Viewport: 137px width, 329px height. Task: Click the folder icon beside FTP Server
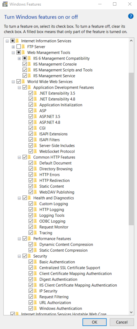[x=23, y=47]
